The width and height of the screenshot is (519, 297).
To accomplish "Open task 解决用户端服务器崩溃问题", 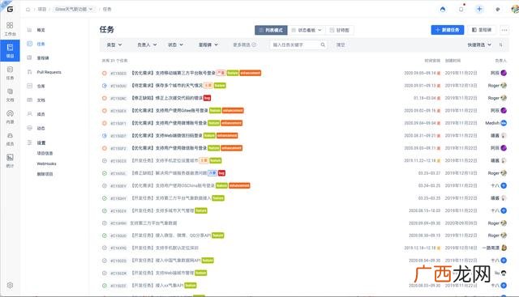I will tap(169, 173).
